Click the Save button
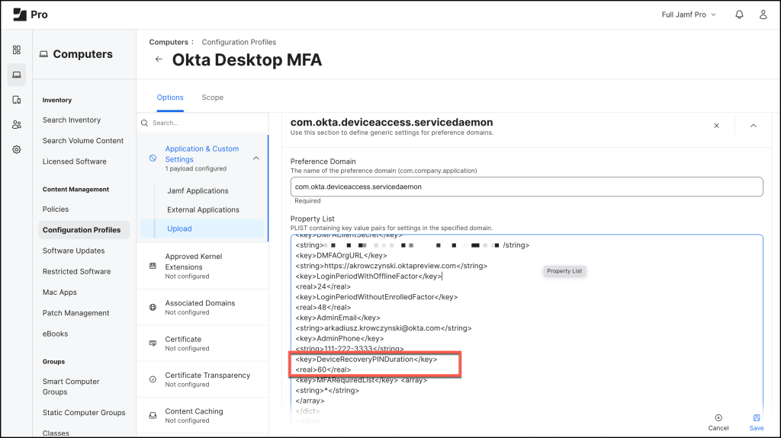The width and height of the screenshot is (781, 438). point(756,422)
